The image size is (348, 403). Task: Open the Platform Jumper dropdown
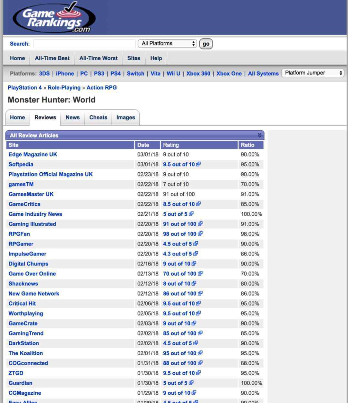tap(313, 73)
